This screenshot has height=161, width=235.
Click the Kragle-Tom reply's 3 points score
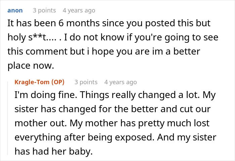click(86, 82)
